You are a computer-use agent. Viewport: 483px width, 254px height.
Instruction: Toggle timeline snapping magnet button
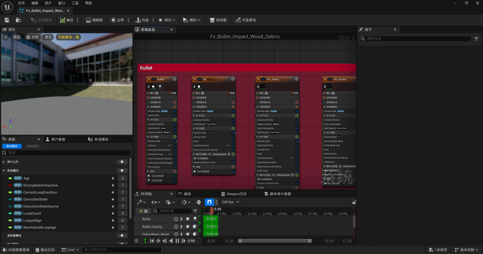[208, 202]
